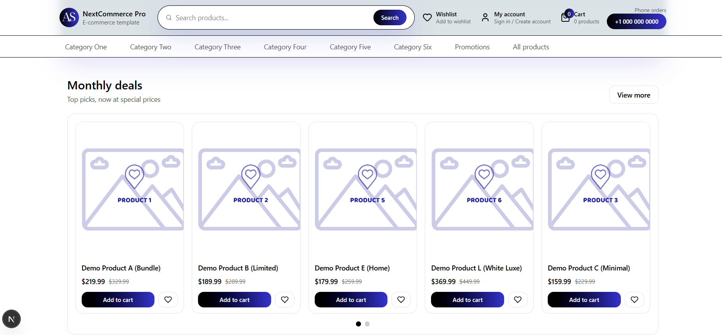722x335 pixels.
Task: Click the 'Phone orders' label
Action: click(x=650, y=10)
